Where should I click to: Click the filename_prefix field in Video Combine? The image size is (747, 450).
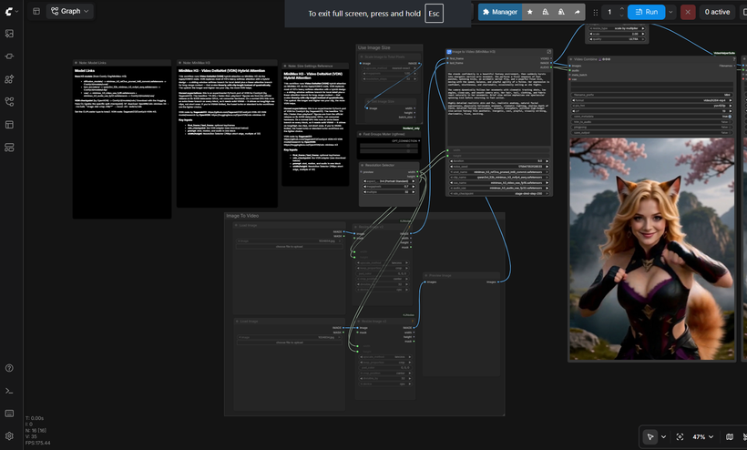[x=650, y=95]
